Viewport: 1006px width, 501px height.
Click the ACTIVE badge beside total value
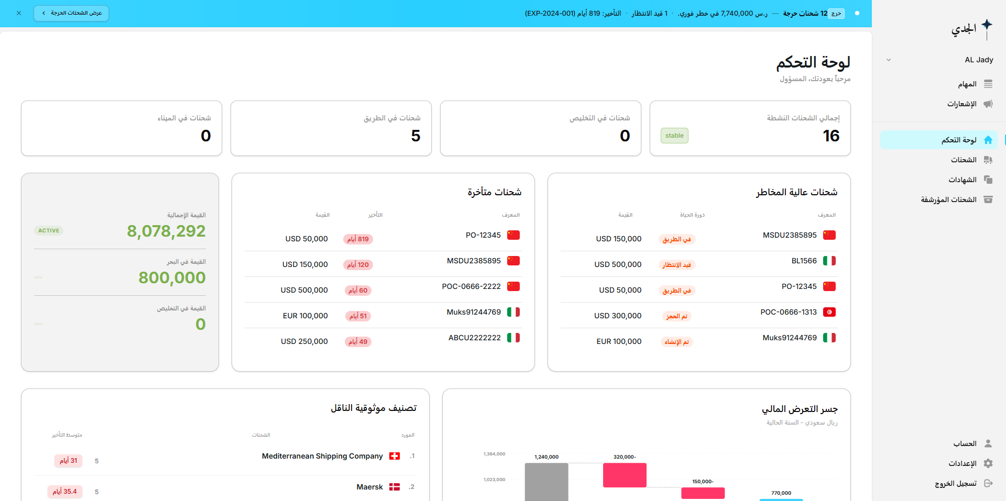(x=49, y=230)
